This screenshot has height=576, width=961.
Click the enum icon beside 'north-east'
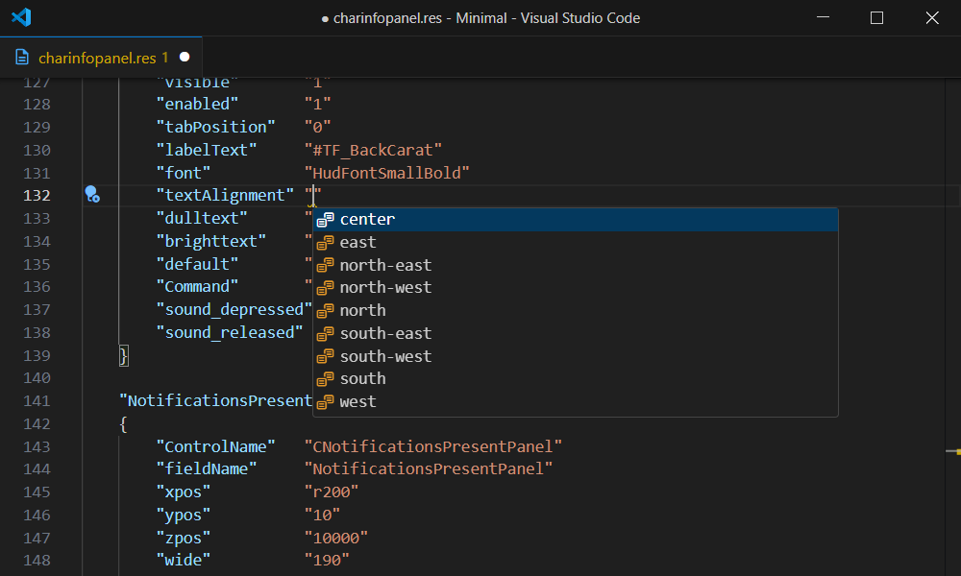coord(326,265)
